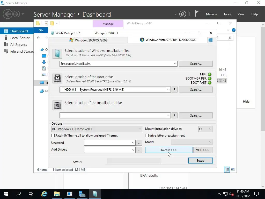Switch Explorer to details view icon
Viewport: 265px width, 199px height.
[227, 169]
